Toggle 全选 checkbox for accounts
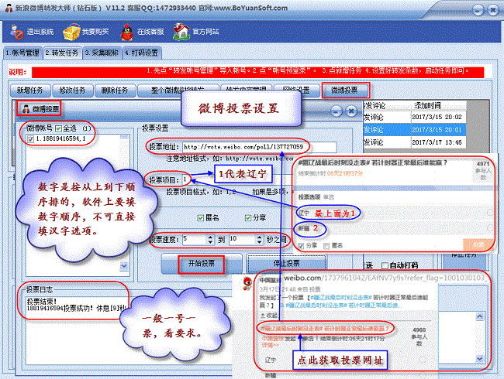This screenshot has height=379, width=504. tap(58, 128)
